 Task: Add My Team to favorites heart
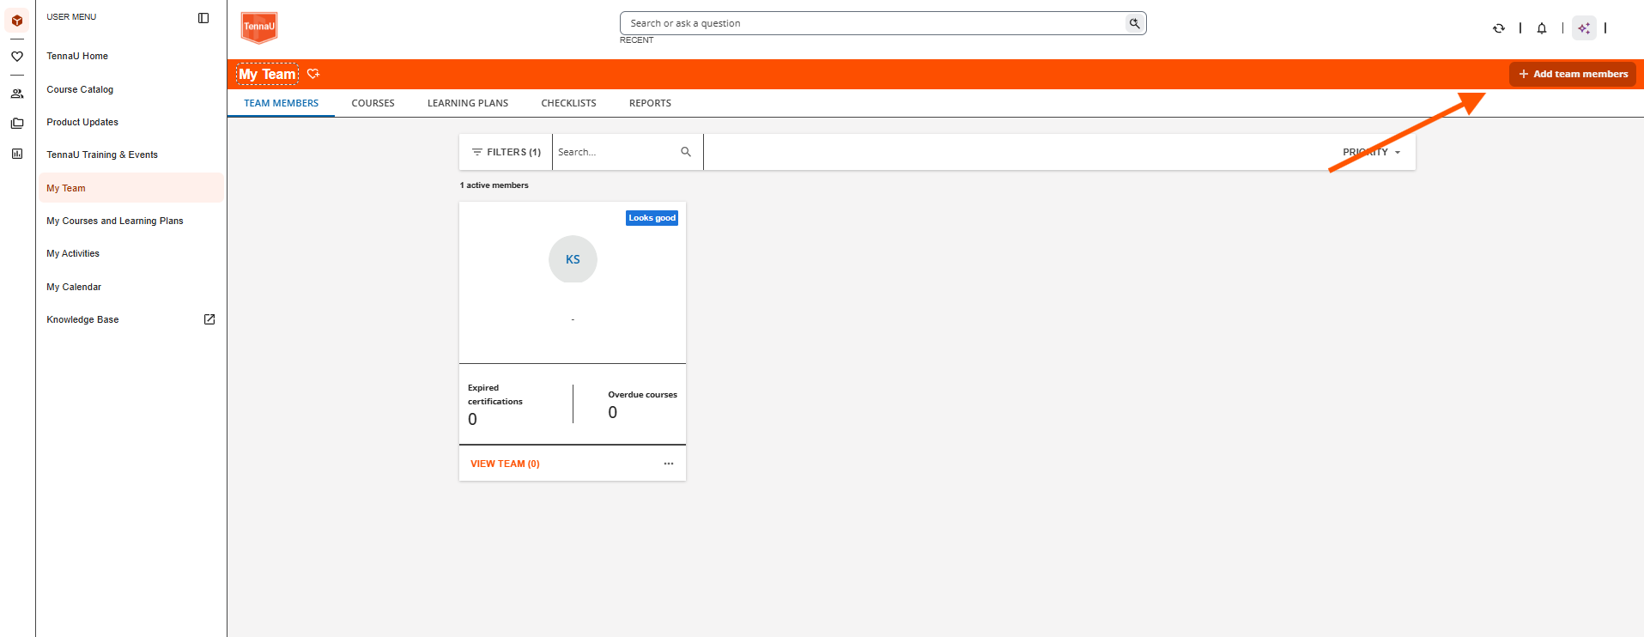point(313,74)
